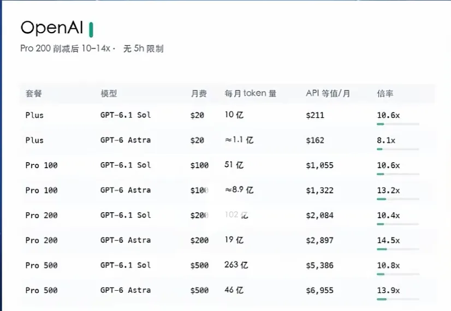Click the progress bar under 14.5x
Image resolution: width=451 pixels, height=311 pixels.
point(398,249)
